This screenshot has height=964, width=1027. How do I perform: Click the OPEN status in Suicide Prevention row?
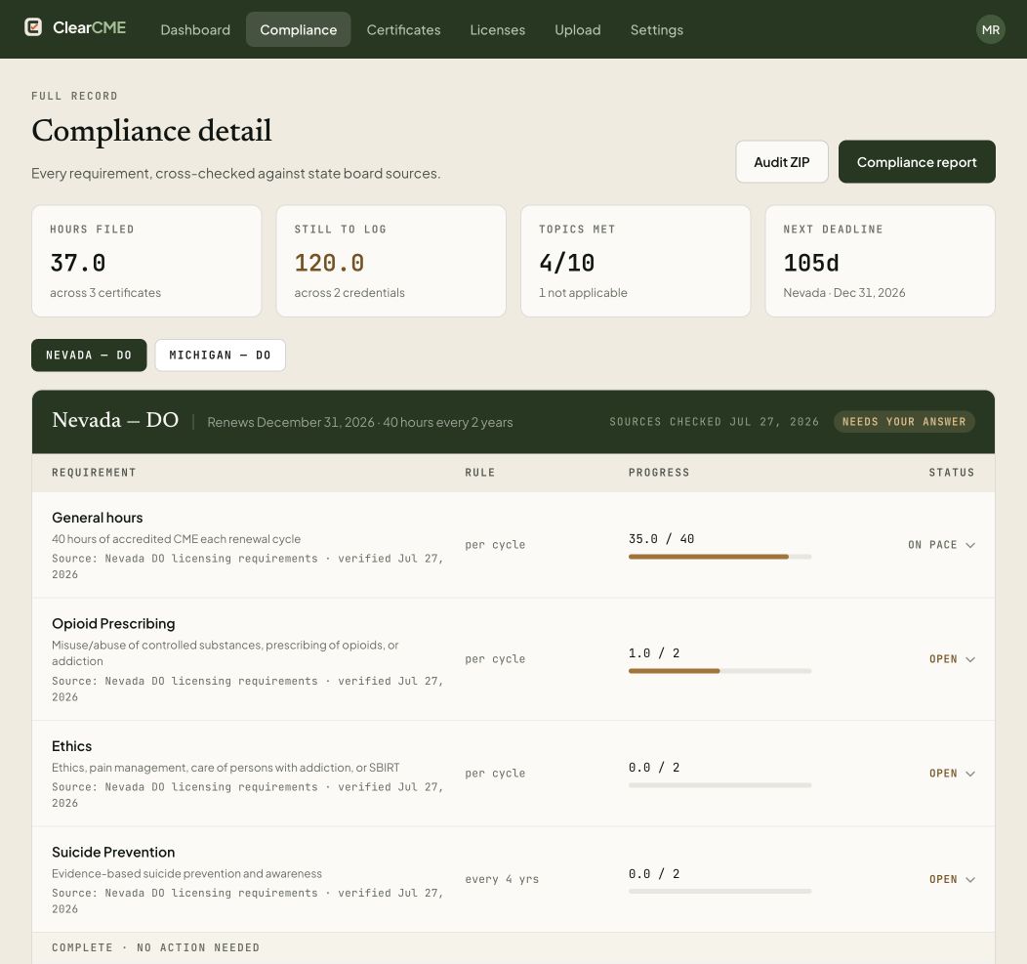(942, 879)
